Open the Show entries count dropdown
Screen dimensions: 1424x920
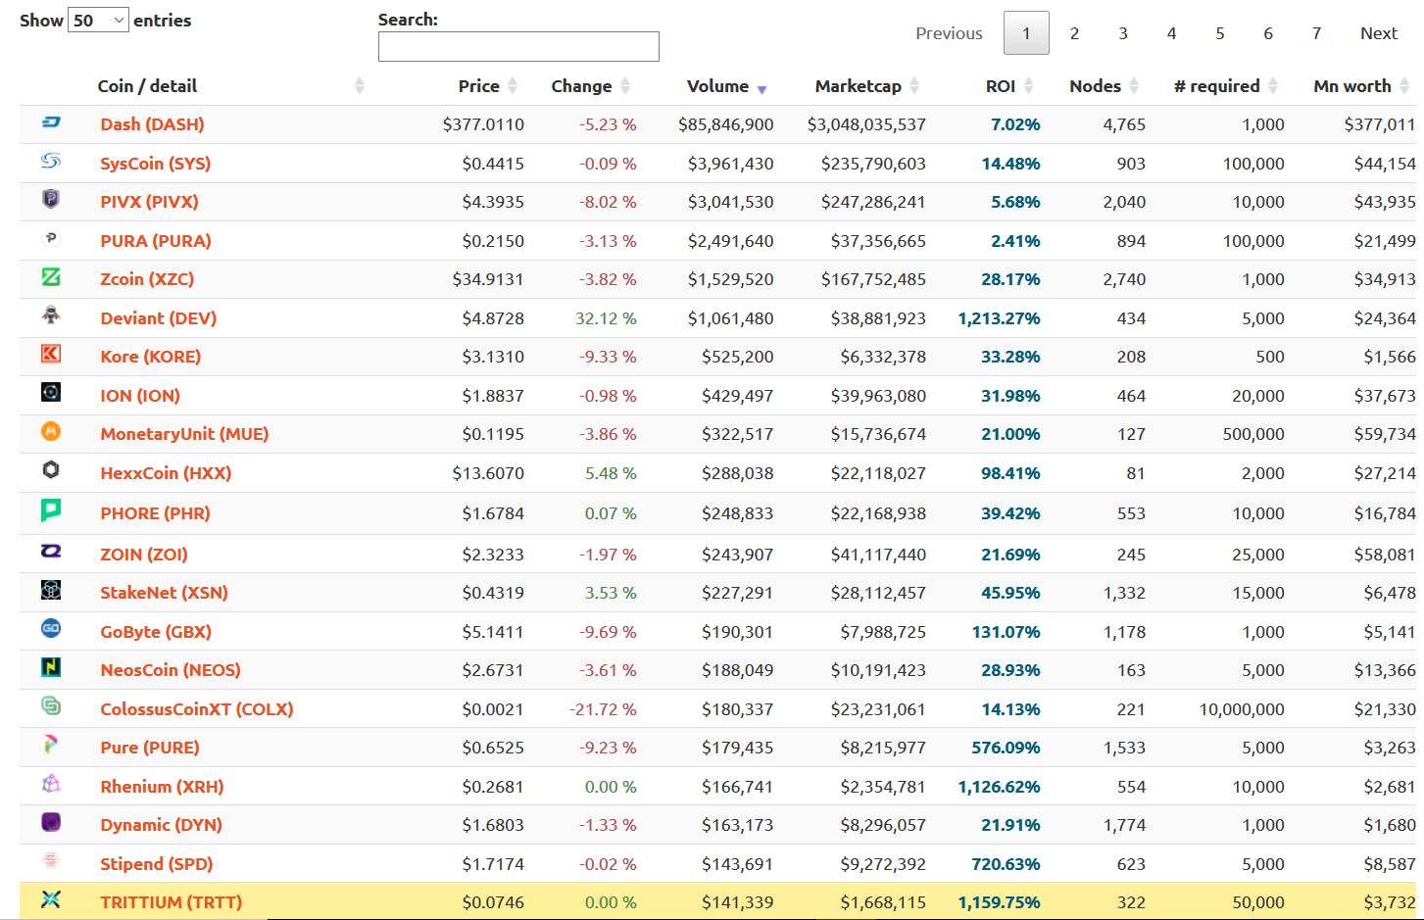tap(98, 21)
